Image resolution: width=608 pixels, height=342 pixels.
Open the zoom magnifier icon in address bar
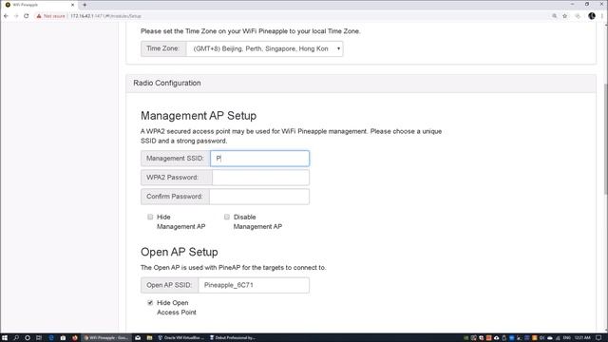(x=555, y=16)
